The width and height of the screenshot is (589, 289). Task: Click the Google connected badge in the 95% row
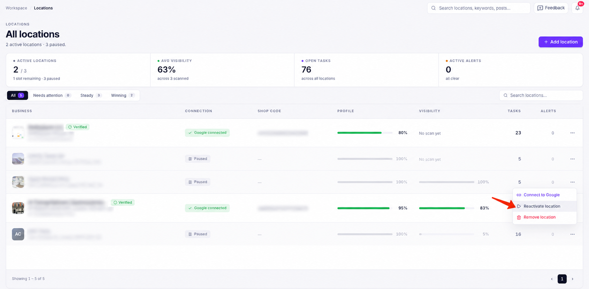[x=207, y=208]
